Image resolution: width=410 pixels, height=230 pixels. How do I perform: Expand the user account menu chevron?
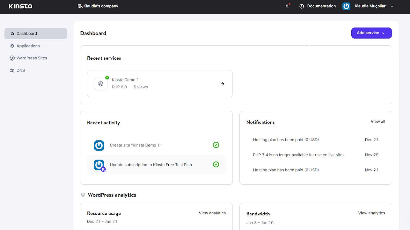(392, 6)
